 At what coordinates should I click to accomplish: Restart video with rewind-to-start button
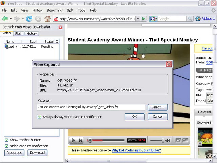[x=80, y=140]
